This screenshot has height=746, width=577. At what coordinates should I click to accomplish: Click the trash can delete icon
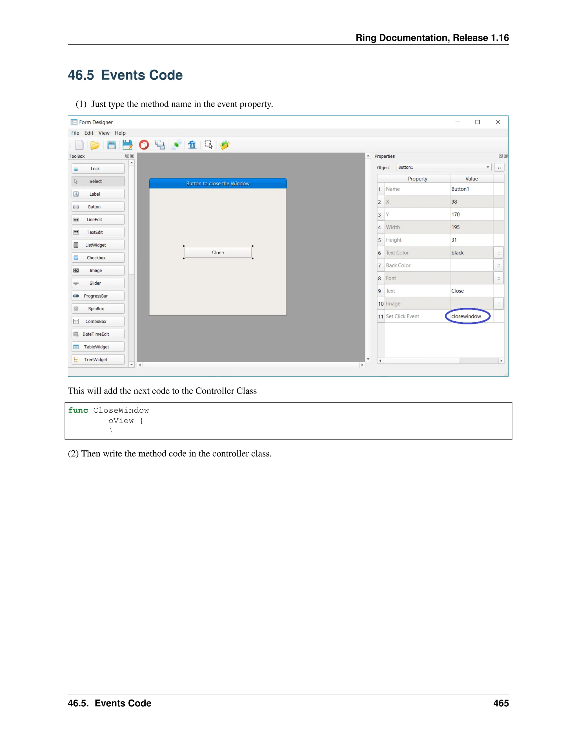click(192, 145)
